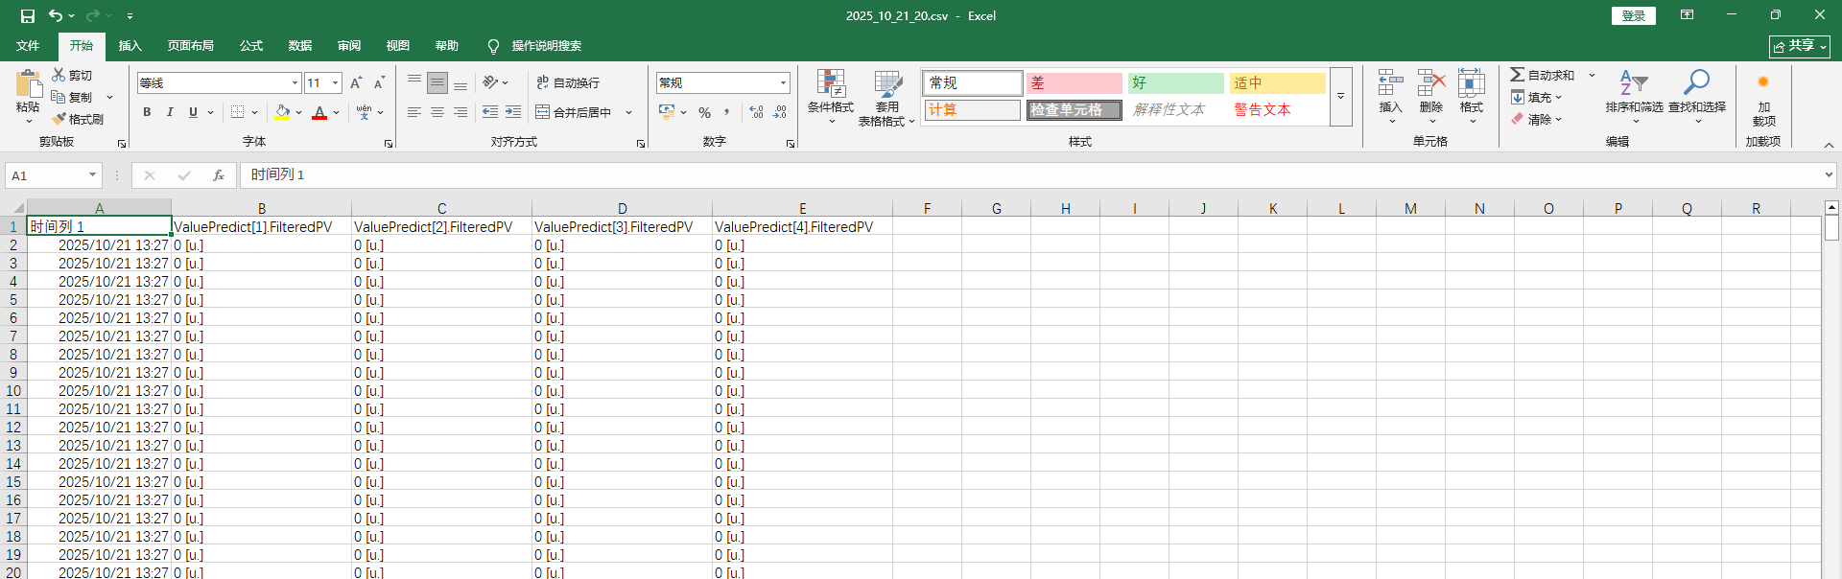Image resolution: width=1842 pixels, height=579 pixels.
Task: Open the font size dropdown
Action: 335,83
